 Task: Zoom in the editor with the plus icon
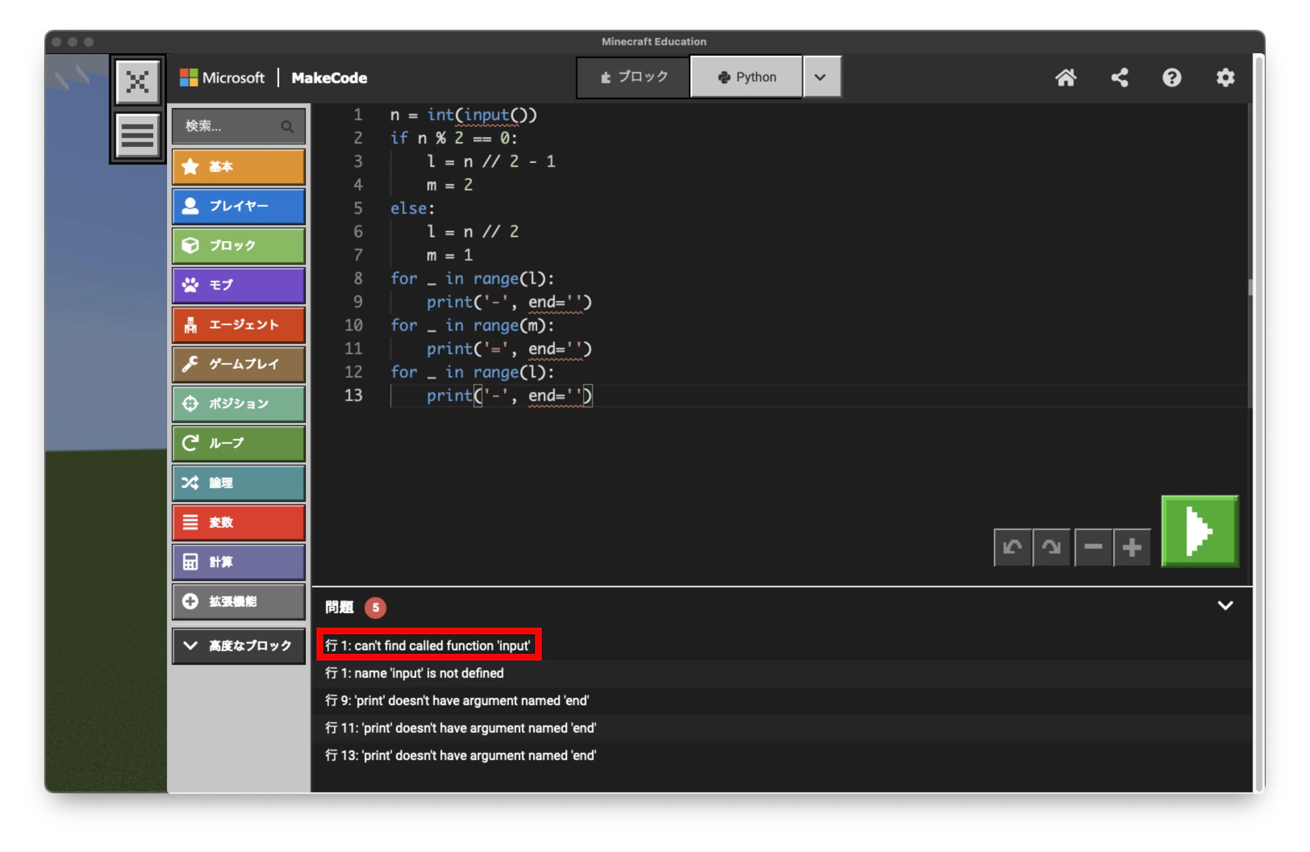(x=1132, y=547)
